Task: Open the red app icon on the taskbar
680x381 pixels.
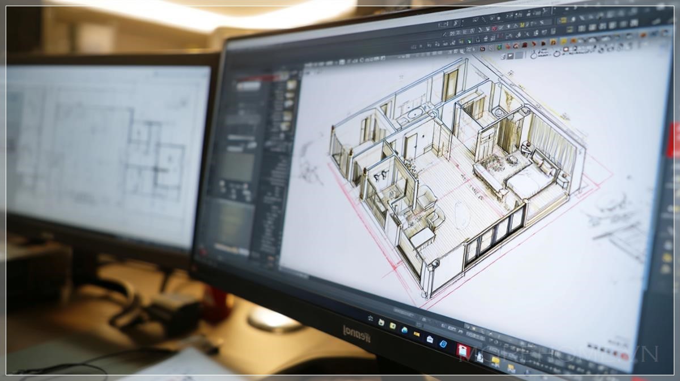Action: (x=463, y=350)
